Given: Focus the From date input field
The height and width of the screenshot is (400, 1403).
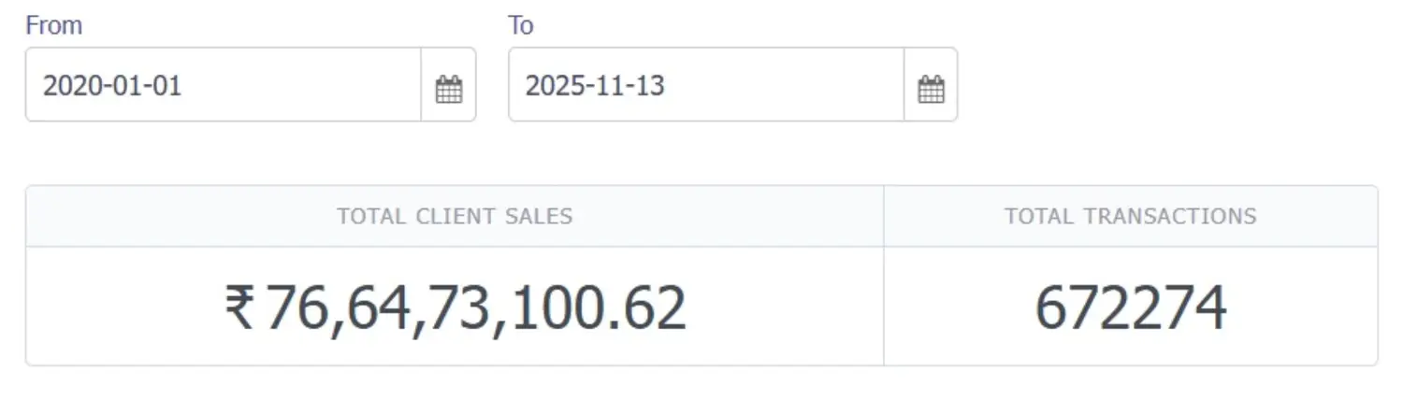Looking at the screenshot, I should 224,85.
